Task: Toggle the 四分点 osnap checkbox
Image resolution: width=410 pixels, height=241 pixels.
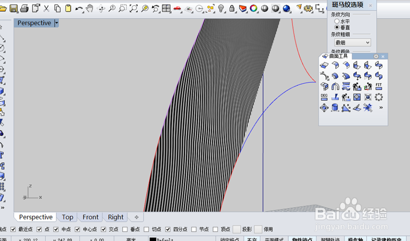Action: click(x=168, y=229)
